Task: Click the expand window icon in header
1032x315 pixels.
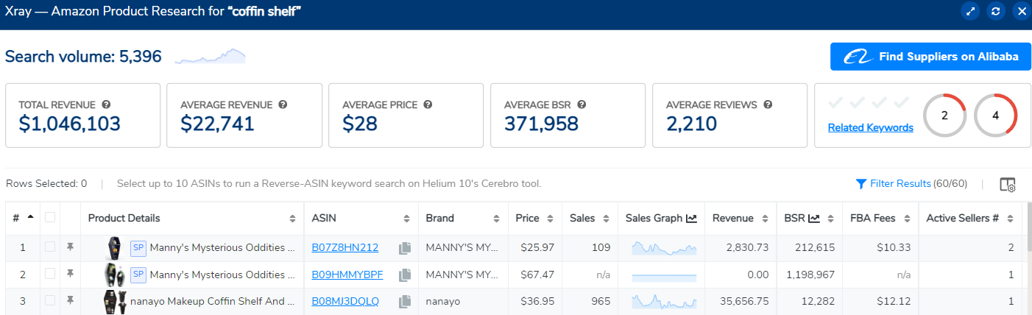Action: pos(970,11)
